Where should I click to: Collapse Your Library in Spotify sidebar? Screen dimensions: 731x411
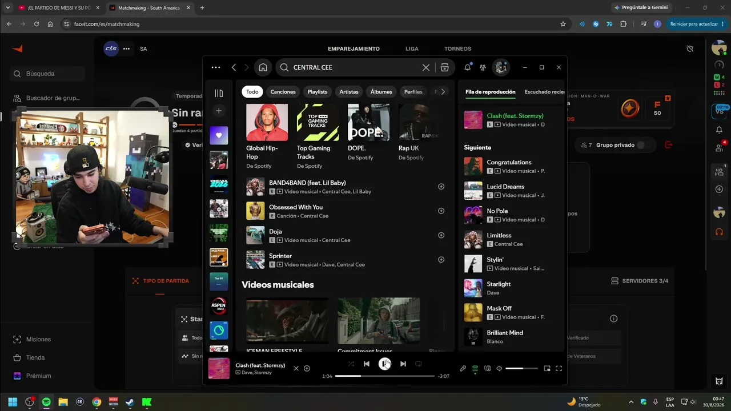tap(219, 93)
